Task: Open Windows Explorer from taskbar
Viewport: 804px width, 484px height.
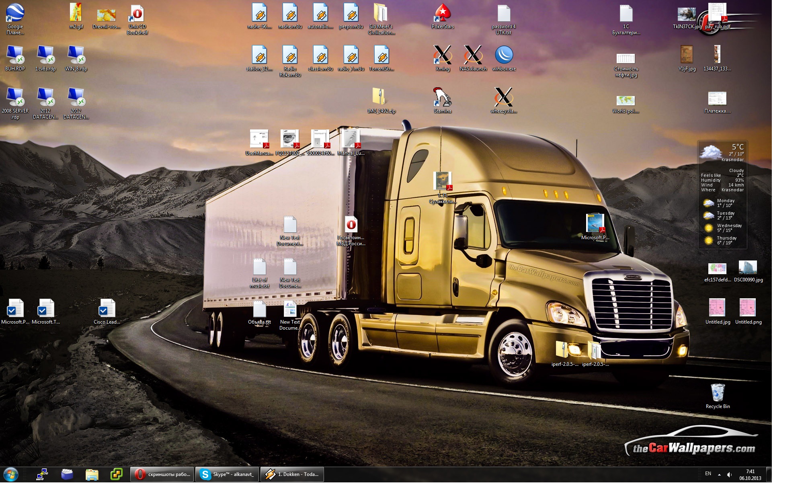Action: click(x=92, y=475)
